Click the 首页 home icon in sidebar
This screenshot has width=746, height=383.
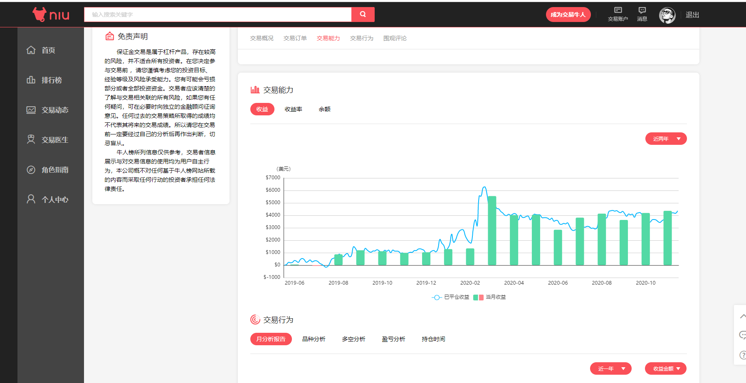(31, 50)
